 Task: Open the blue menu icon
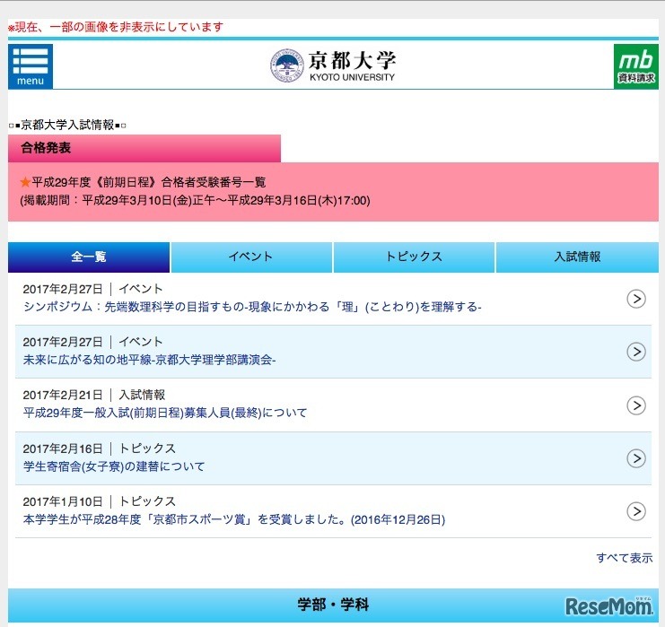pyautogui.click(x=31, y=66)
